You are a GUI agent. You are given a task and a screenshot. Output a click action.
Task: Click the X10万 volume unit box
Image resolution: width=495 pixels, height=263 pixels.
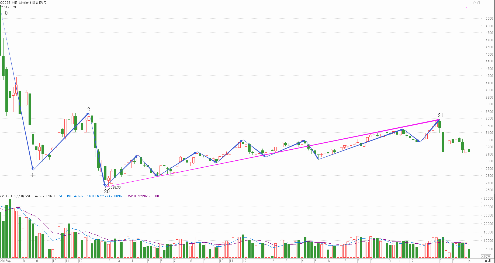[x=486, y=257]
